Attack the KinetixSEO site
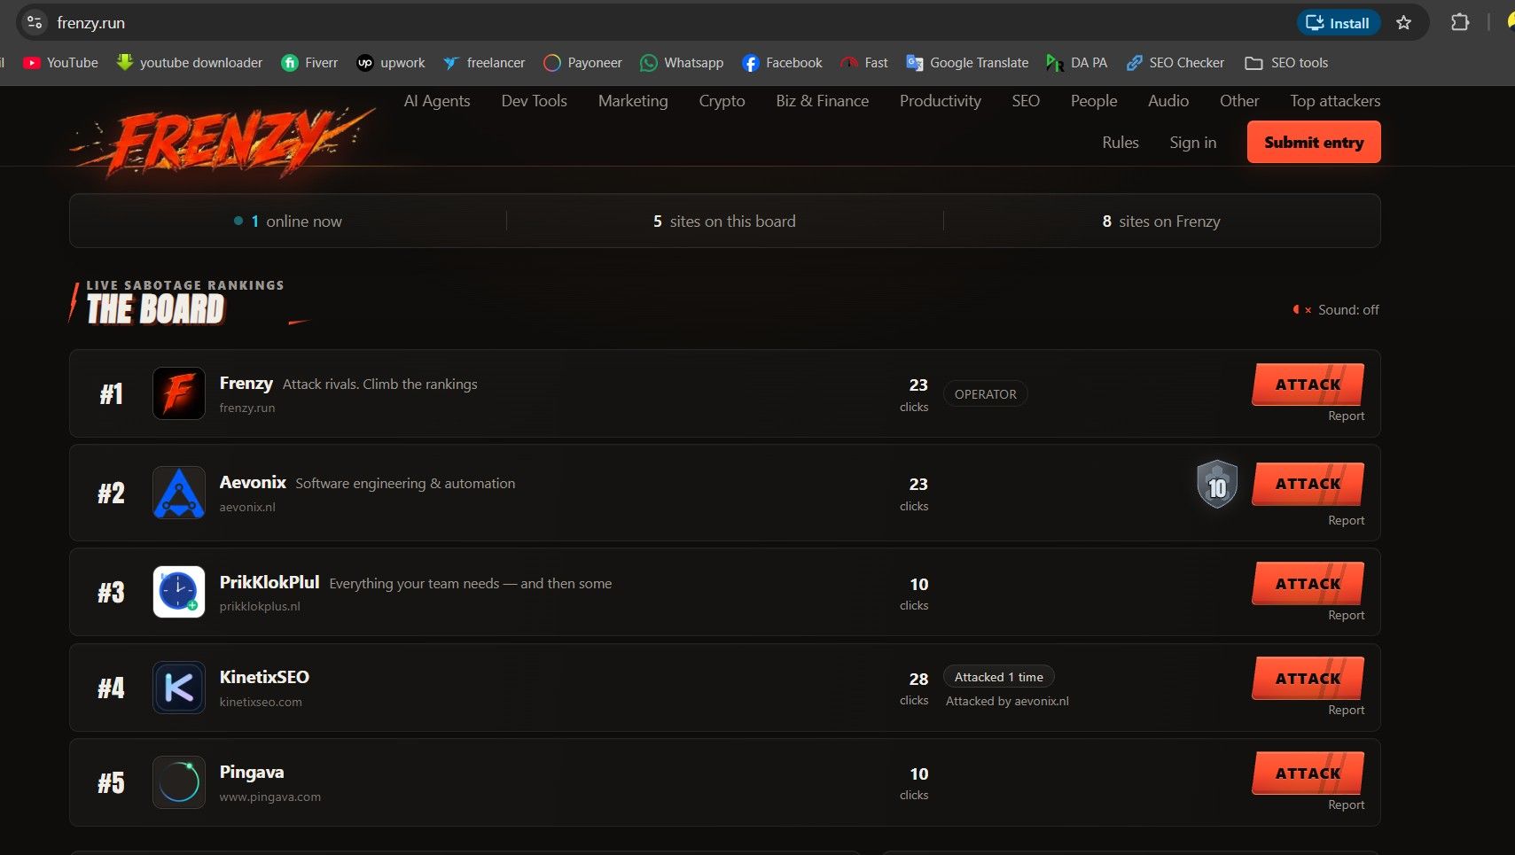The width and height of the screenshot is (1515, 855). tap(1308, 679)
